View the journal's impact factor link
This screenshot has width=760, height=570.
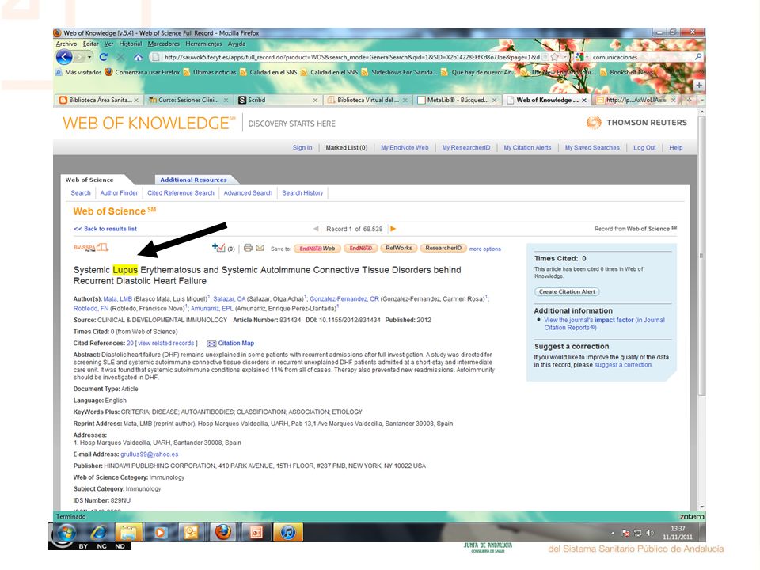tap(604, 324)
